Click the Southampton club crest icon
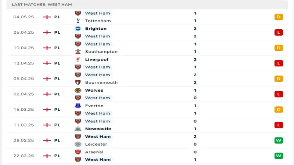294x165 pixels. point(78,52)
